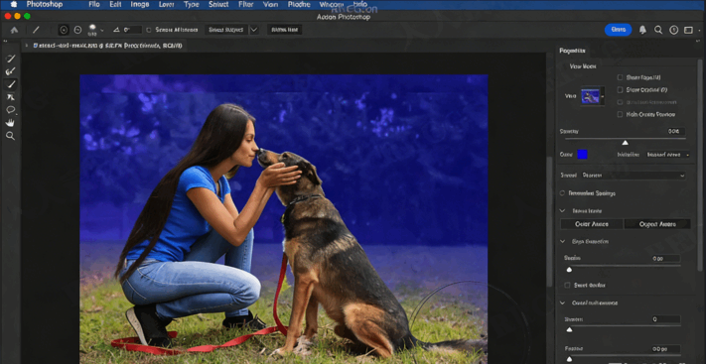The image size is (706, 364).
Task: Select the Brush tool in left toolbar
Action: coord(10,84)
